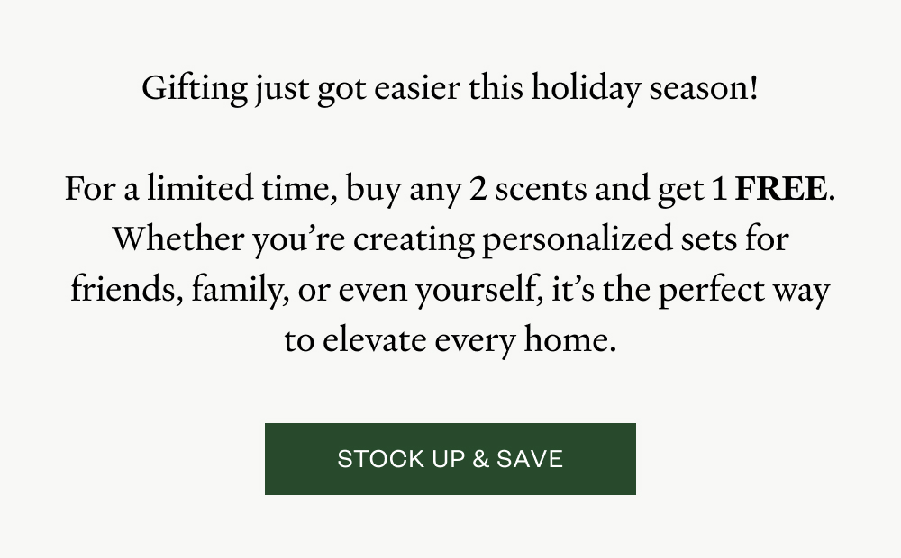Click the line 'Whether you're creating personalized sets'
The height and width of the screenshot is (558, 901).
click(450, 240)
